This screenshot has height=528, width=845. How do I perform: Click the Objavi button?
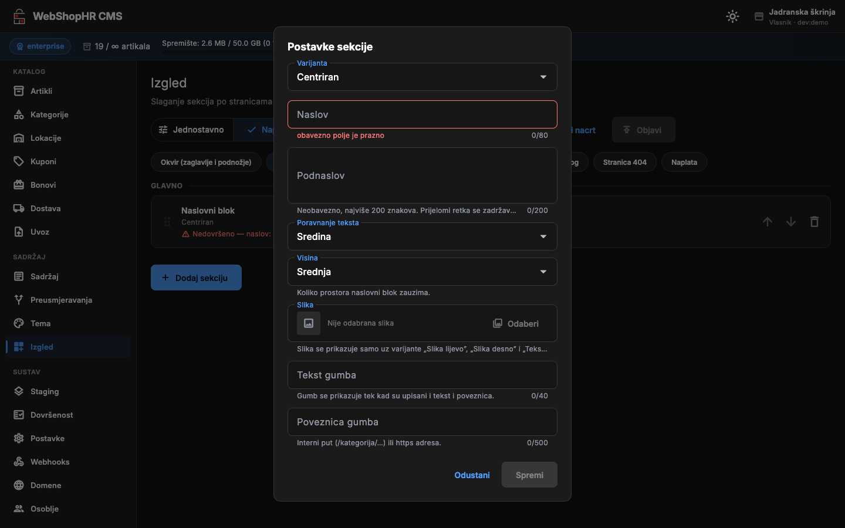click(x=644, y=130)
